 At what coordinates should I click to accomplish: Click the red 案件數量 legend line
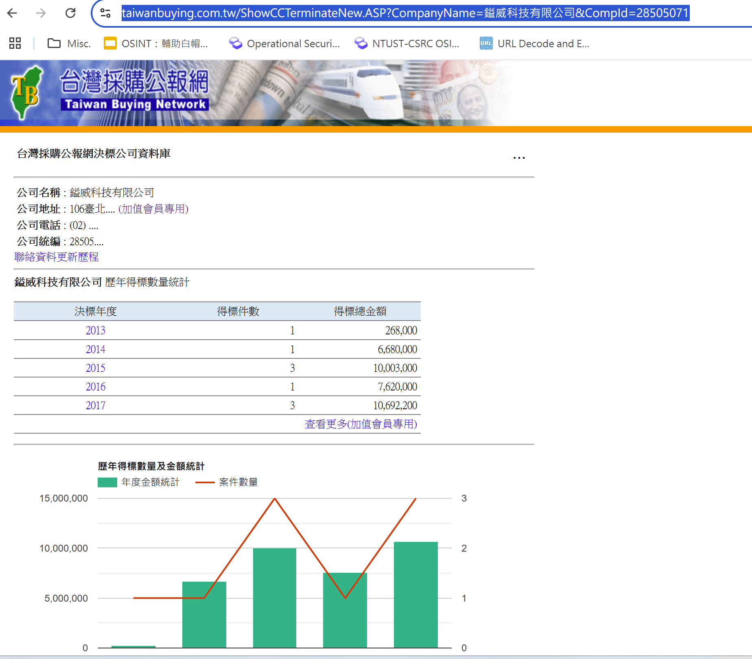tap(205, 482)
